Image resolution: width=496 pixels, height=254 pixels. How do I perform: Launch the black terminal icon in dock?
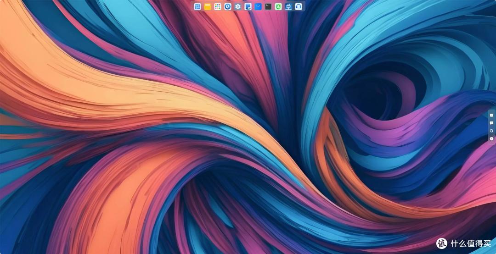[x=268, y=6]
